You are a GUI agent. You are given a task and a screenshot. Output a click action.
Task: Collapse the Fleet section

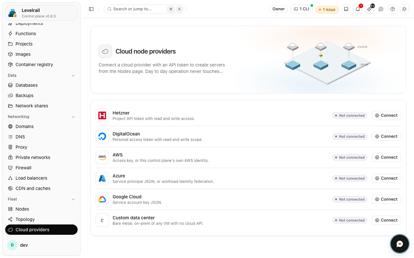[x=41, y=199]
